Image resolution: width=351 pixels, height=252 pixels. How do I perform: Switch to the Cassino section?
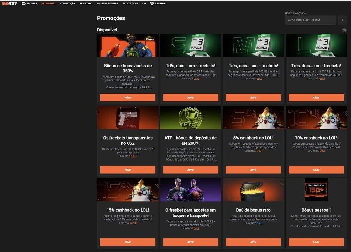160,3
